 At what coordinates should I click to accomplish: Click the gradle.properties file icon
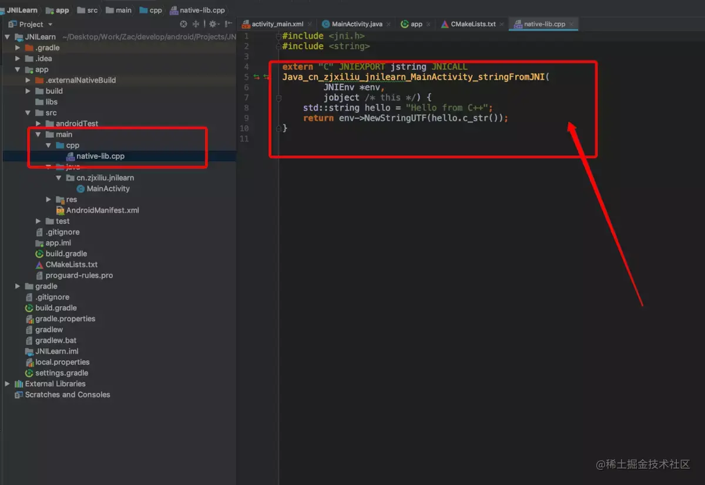tap(29, 319)
